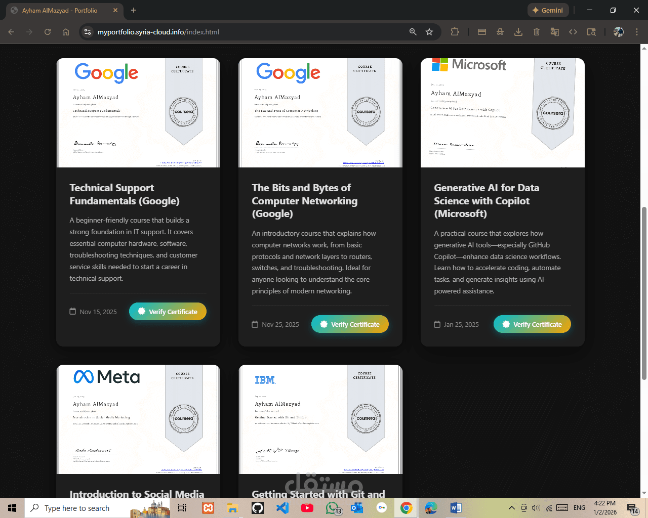Go back using the browser back arrow
The height and width of the screenshot is (518, 648).
(x=11, y=32)
